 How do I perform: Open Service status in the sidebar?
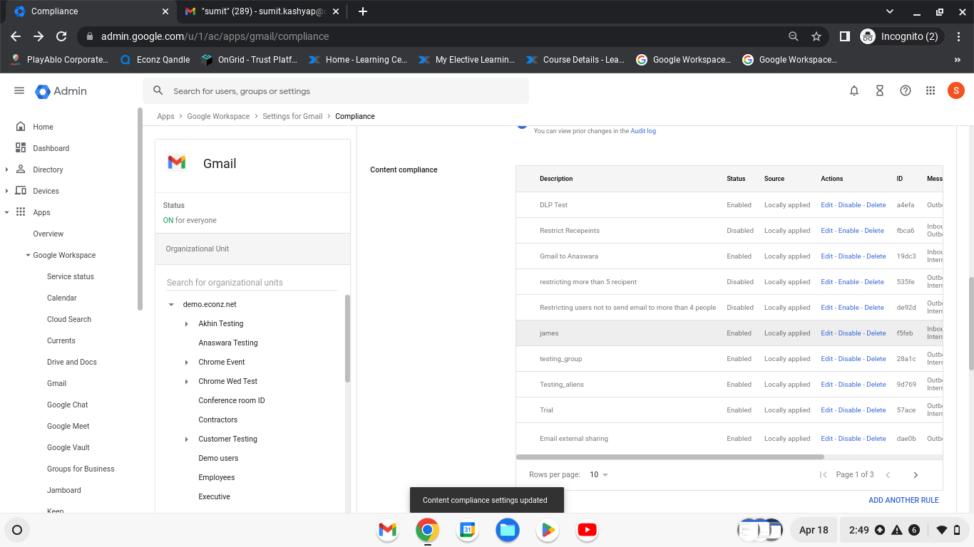71,276
